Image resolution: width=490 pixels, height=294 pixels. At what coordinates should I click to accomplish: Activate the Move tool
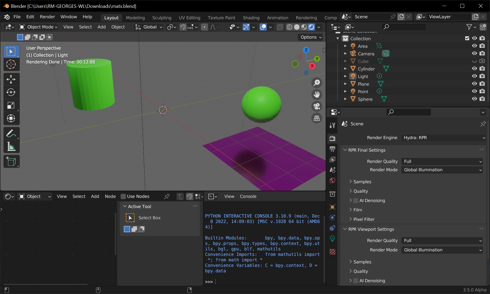11,79
